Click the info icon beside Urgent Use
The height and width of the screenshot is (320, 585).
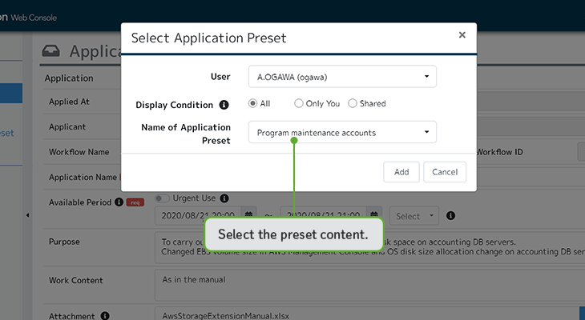(224, 198)
